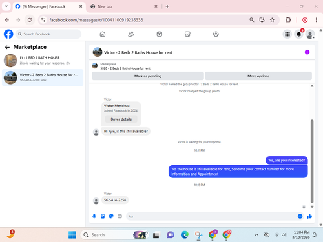Open the Video/Reels icon in top navigation

point(160,34)
